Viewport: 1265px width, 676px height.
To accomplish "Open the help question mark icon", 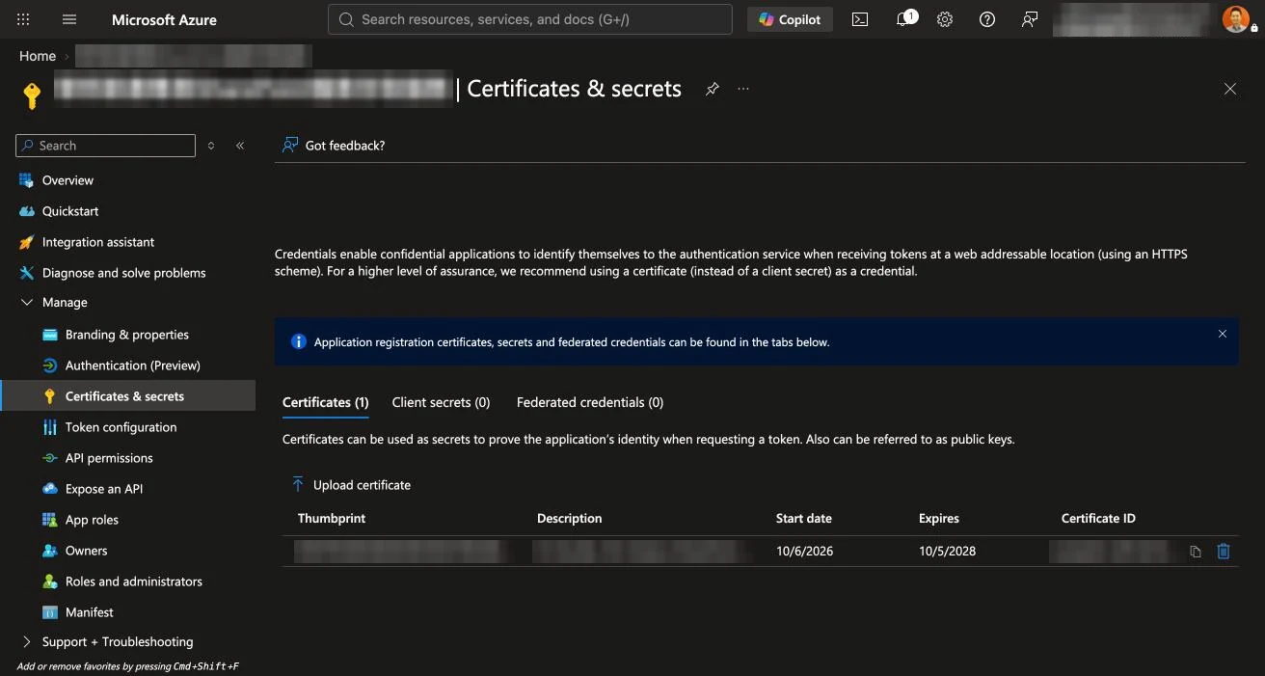I will [987, 19].
